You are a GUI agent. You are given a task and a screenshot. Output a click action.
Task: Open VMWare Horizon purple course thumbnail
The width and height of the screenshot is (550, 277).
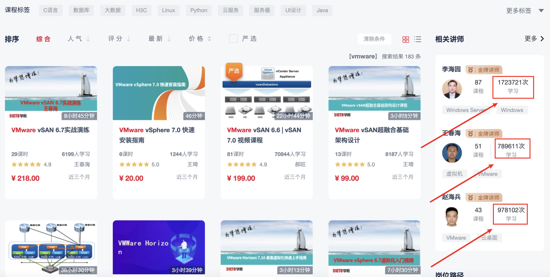159,247
